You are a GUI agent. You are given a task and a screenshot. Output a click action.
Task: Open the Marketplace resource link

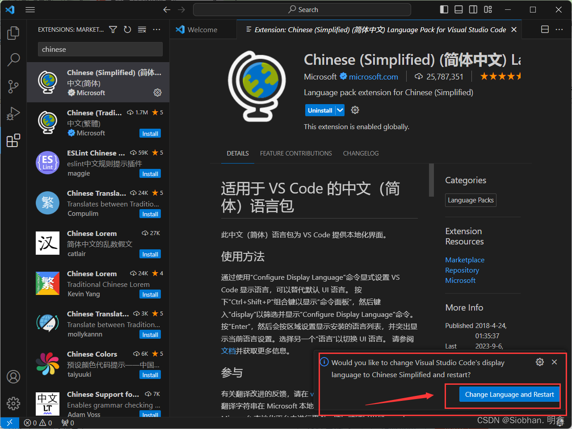(x=465, y=260)
